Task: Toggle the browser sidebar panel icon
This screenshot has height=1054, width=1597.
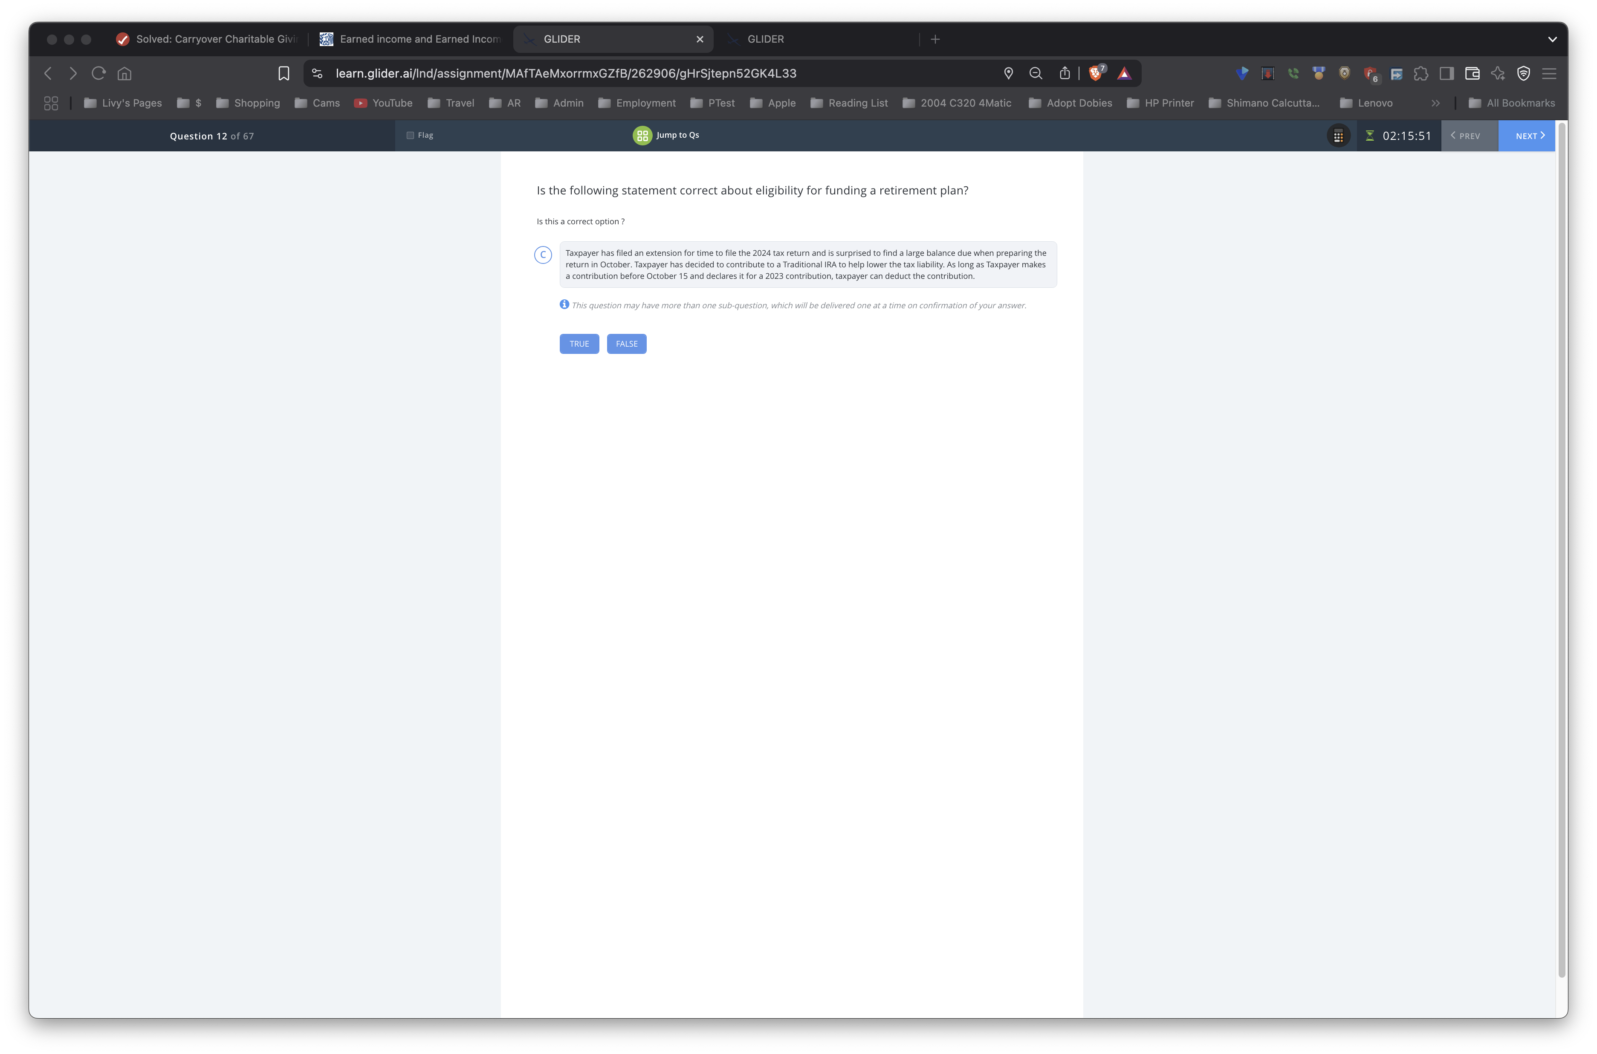Action: point(1447,73)
